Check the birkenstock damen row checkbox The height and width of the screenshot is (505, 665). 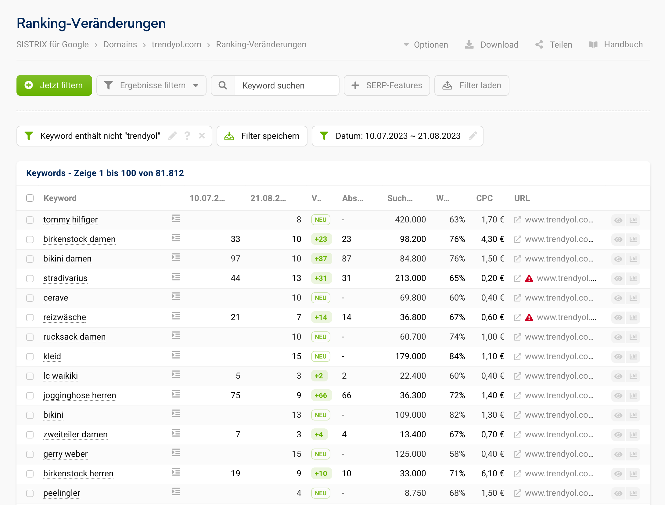pos(30,240)
